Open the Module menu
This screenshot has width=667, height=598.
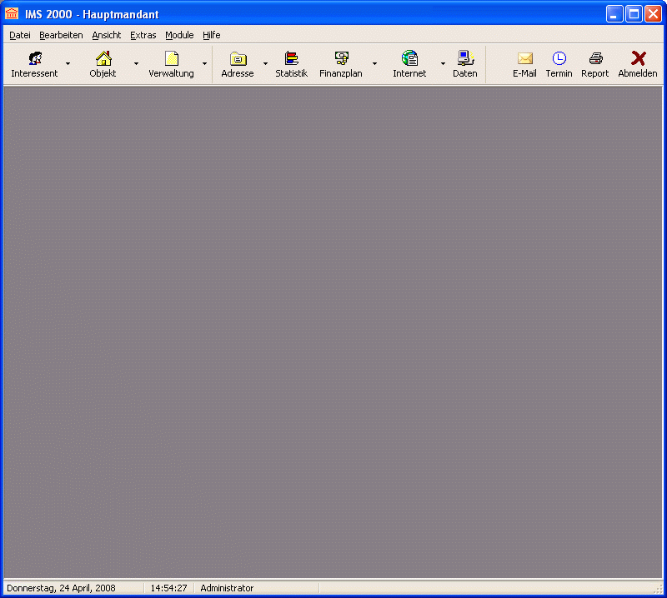[179, 35]
